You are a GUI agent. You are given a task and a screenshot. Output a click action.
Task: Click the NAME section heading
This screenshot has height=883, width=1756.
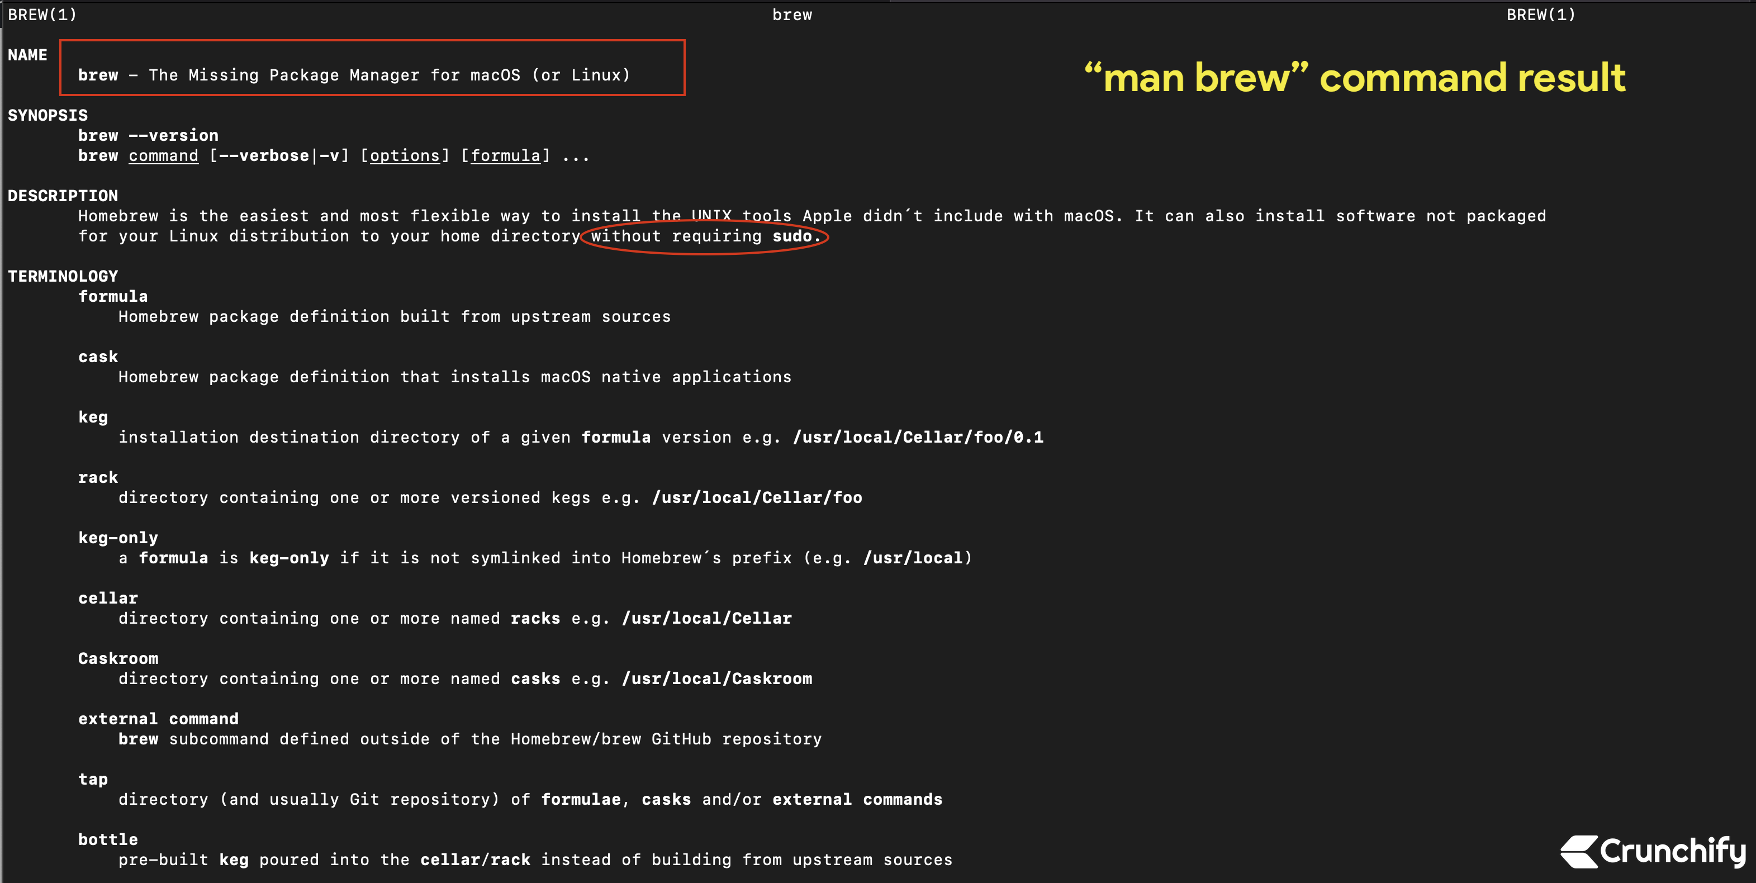27,55
